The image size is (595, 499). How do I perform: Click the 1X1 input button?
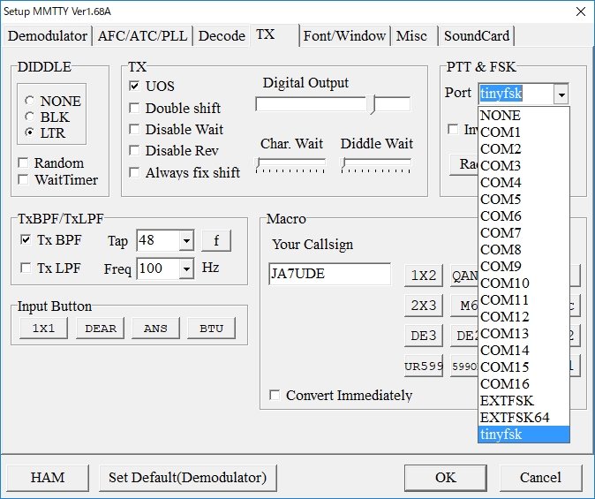tap(43, 329)
